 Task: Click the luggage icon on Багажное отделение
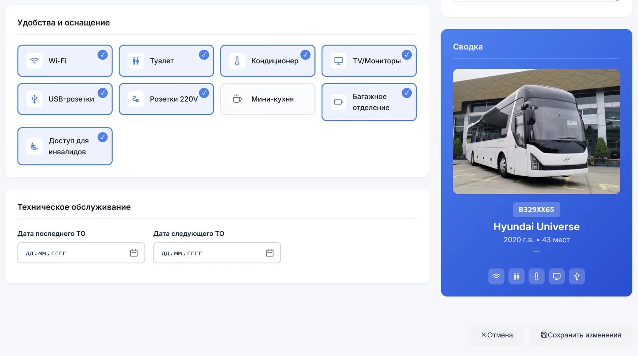339,102
